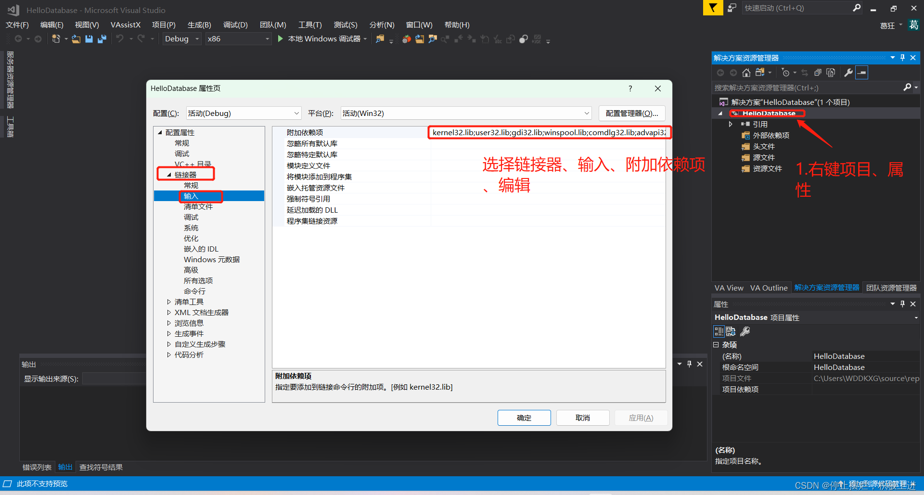Toggle Preview Selected Items in Solution Explorer
Image resolution: width=924 pixels, height=495 pixels.
tap(862, 73)
